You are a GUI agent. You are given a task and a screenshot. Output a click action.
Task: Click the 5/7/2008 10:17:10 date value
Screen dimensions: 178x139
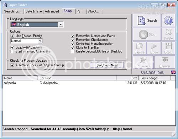click(x=153, y=83)
